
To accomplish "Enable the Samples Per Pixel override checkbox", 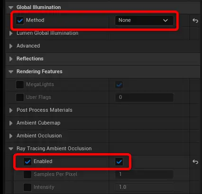I will point(28,175).
